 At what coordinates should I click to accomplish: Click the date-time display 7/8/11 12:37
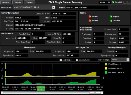105,2
